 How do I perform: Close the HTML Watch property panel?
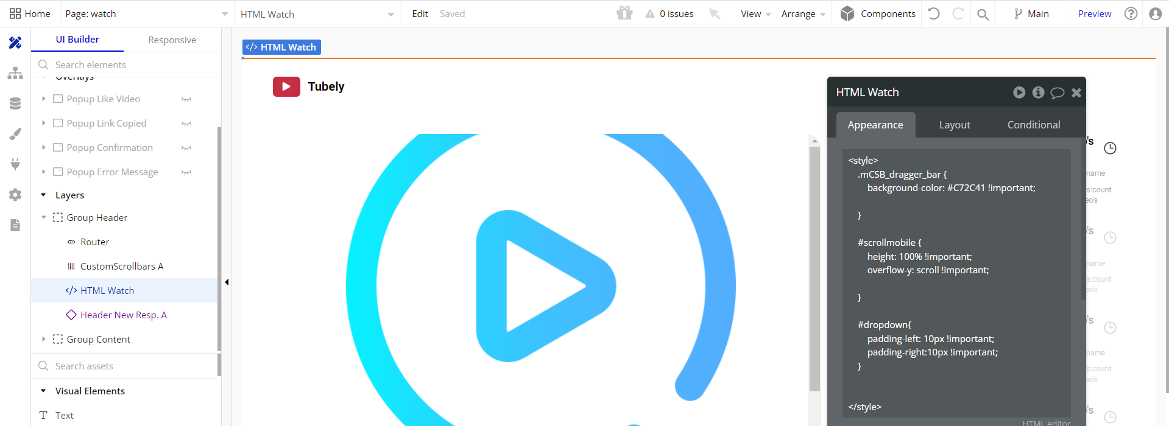pos(1076,93)
